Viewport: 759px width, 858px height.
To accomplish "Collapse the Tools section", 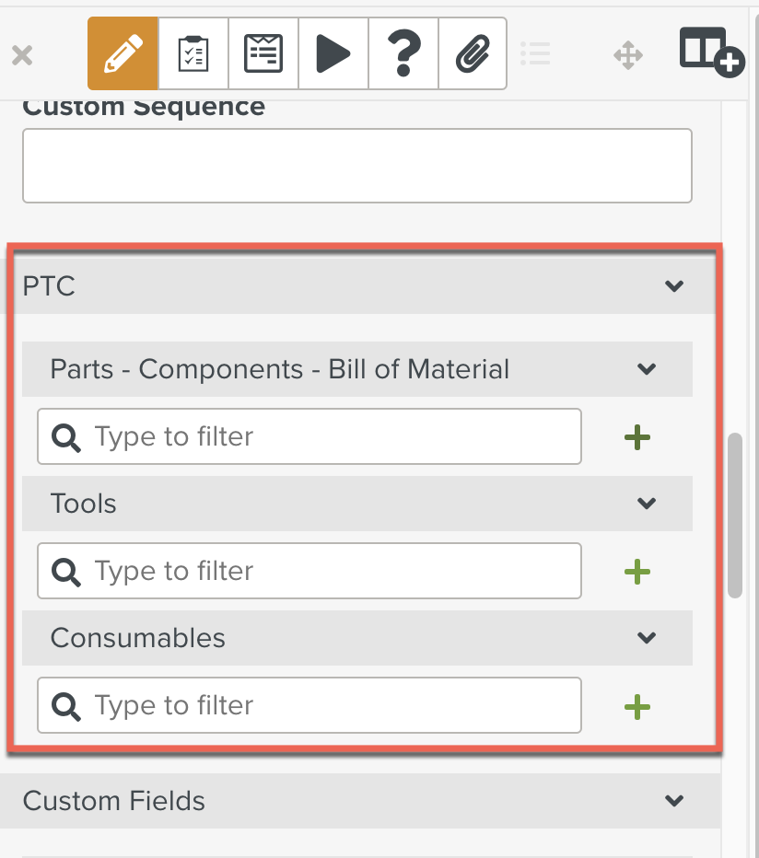I will coord(647,504).
